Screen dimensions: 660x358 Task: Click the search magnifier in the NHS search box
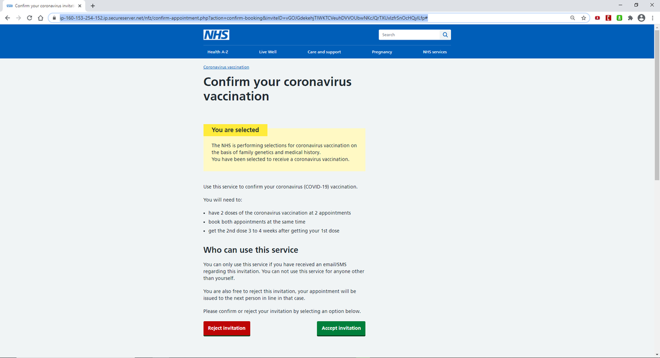445,34
